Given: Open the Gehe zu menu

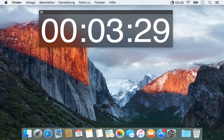Looking at the screenshot, I should pyautogui.click(x=85, y=3).
